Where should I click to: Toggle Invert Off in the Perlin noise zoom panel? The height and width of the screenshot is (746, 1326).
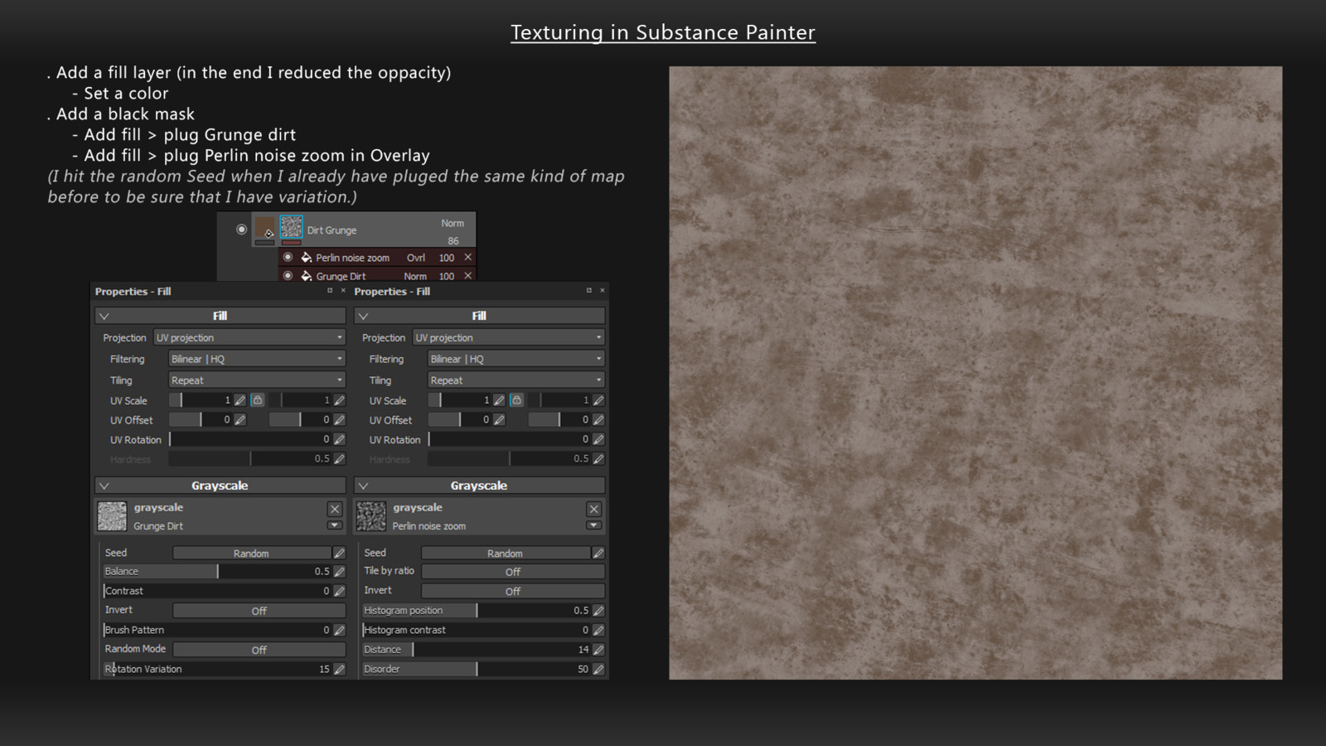click(x=513, y=591)
